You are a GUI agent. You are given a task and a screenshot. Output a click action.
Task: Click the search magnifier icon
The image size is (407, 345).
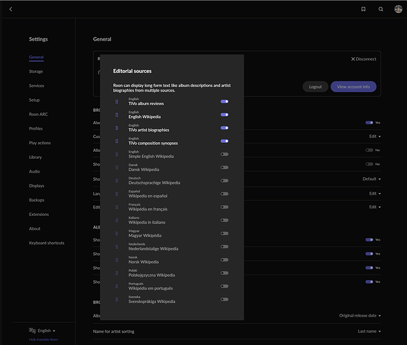click(381, 9)
